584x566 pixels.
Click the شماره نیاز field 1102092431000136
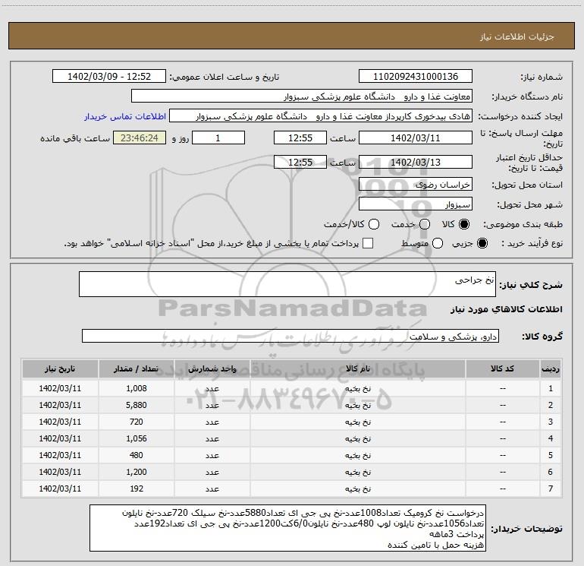point(416,77)
